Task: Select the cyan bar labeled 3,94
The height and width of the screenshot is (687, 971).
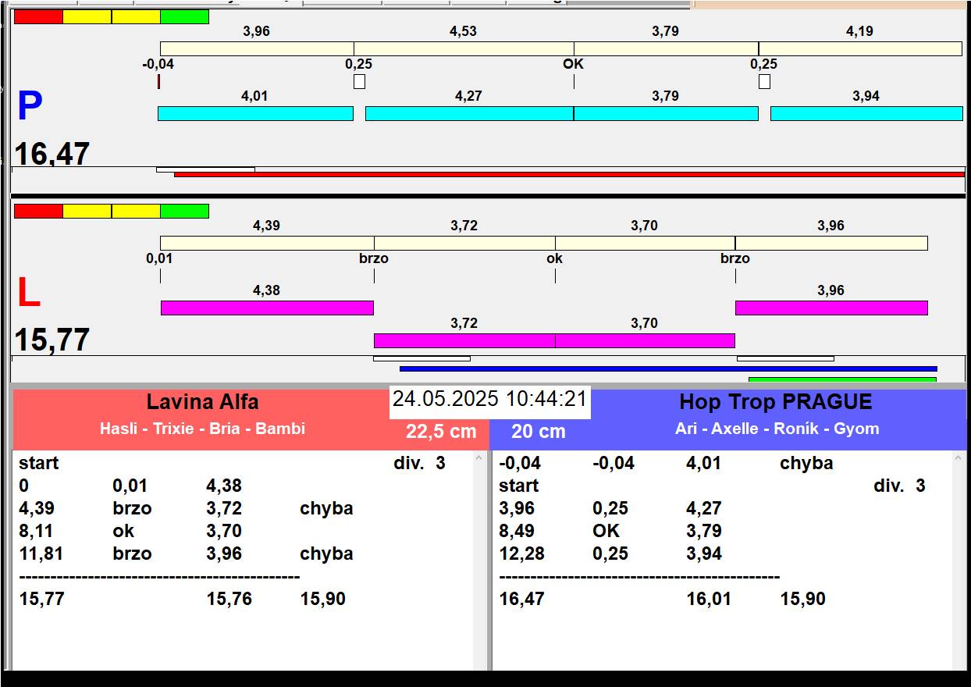Action: tap(866, 114)
